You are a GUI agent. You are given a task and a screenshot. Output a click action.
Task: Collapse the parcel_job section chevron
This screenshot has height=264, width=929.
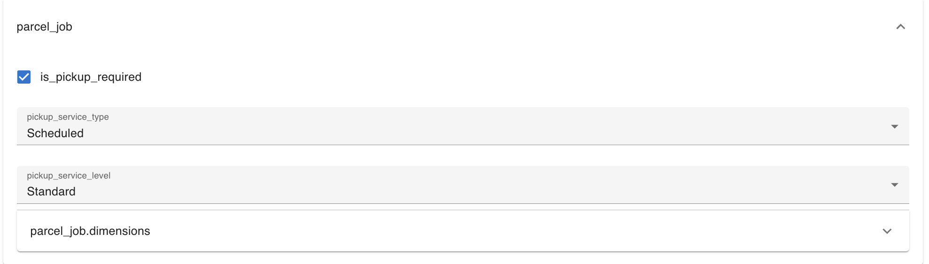point(900,27)
